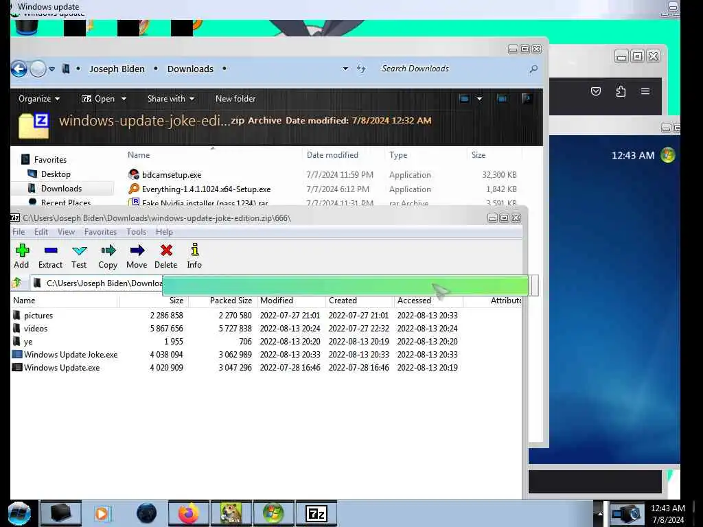The height and width of the screenshot is (527, 703).
Task: Open Firefox from the taskbar
Action: (x=189, y=513)
